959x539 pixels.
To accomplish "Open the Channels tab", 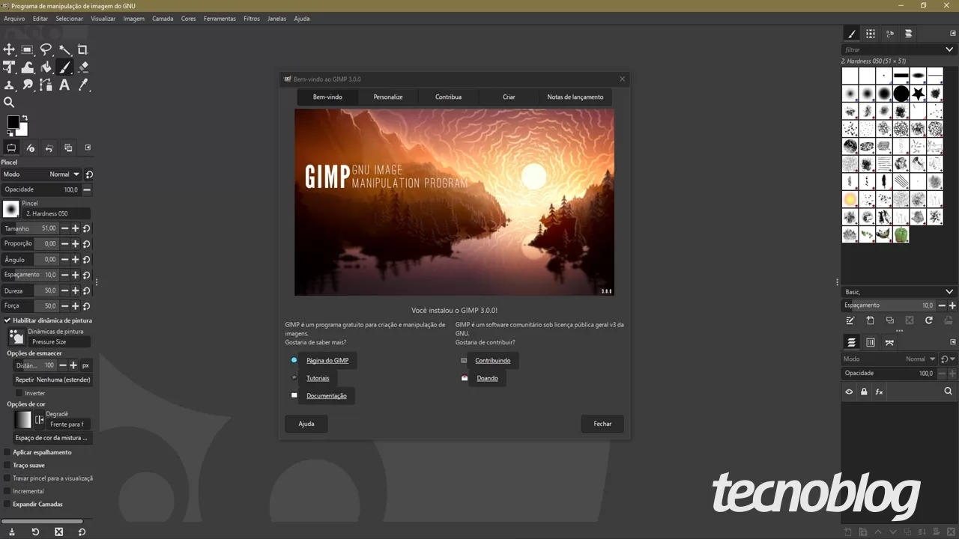I will pos(870,342).
